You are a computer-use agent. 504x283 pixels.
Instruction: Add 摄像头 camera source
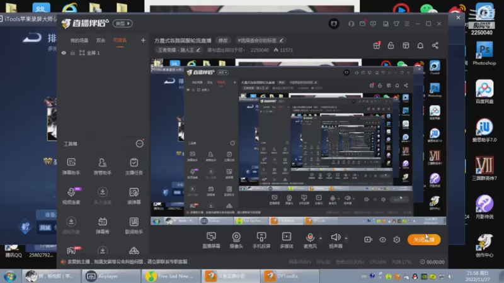[x=236, y=240]
